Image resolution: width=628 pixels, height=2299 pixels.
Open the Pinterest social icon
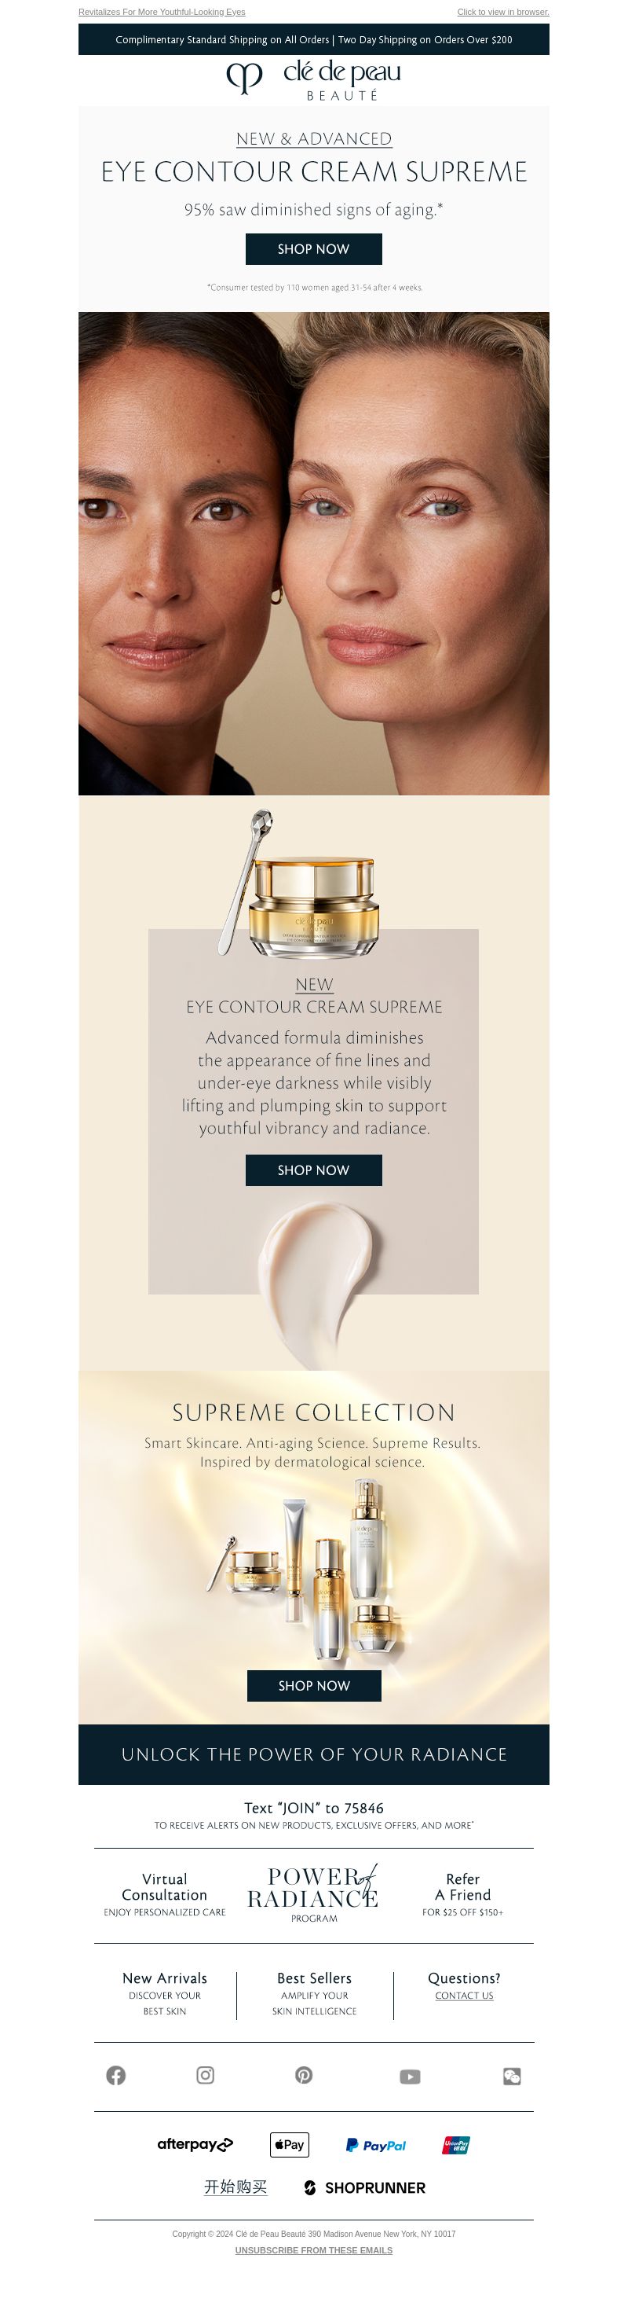[304, 2075]
